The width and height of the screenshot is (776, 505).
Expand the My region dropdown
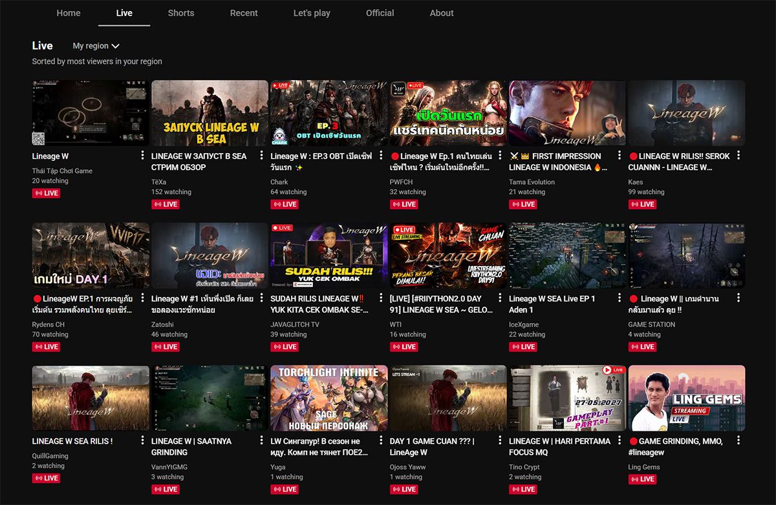96,46
